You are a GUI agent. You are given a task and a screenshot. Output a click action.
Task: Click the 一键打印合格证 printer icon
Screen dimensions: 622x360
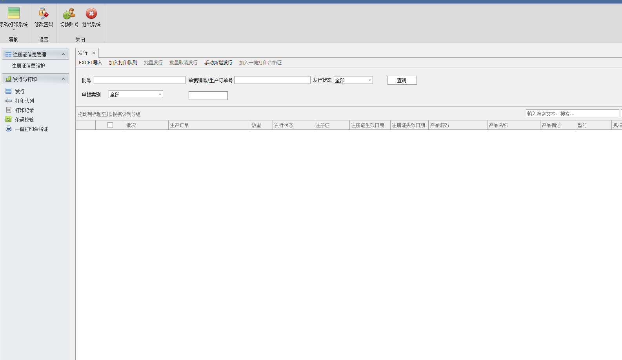(9, 129)
